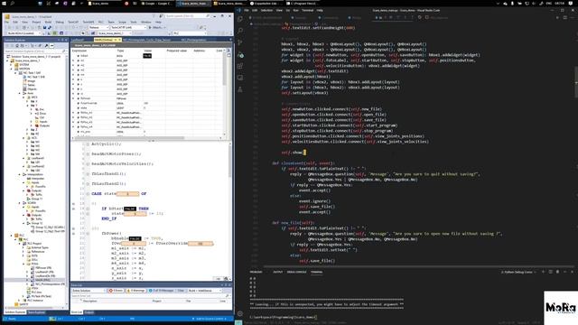Toggle code folding at the IF bStart line
Image resolution: width=578 pixels, height=325 pixels.
coord(88,209)
